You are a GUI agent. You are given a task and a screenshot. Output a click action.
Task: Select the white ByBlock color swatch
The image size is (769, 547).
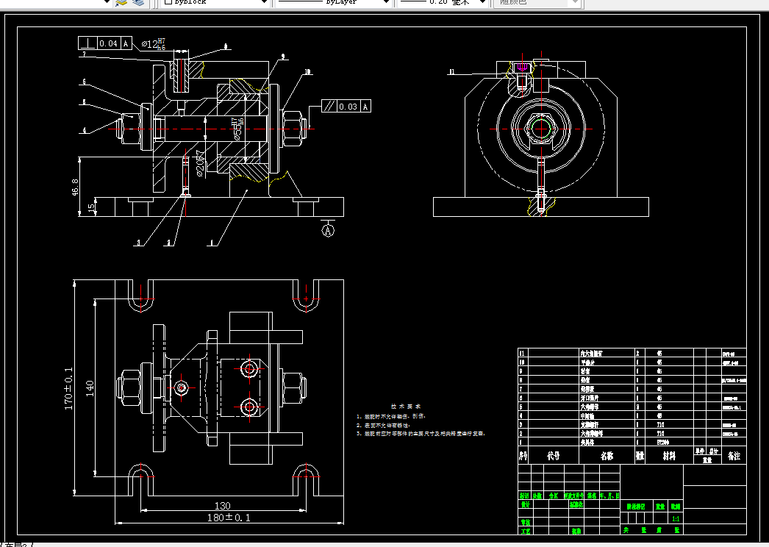point(168,2)
